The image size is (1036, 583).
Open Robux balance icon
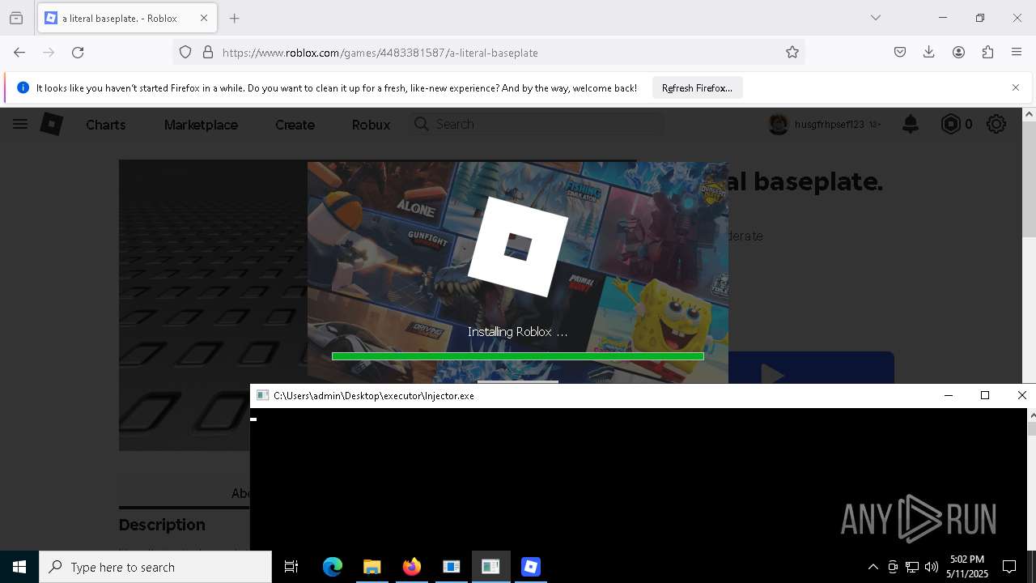pyautogui.click(x=951, y=124)
